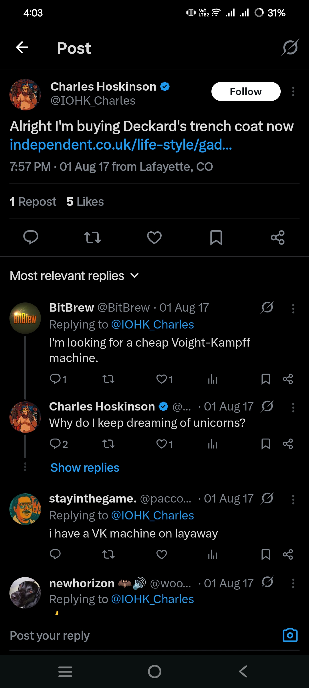This screenshot has width=309, height=688.
Task: Tap Show replies under unicorns comment
Action: [85, 468]
